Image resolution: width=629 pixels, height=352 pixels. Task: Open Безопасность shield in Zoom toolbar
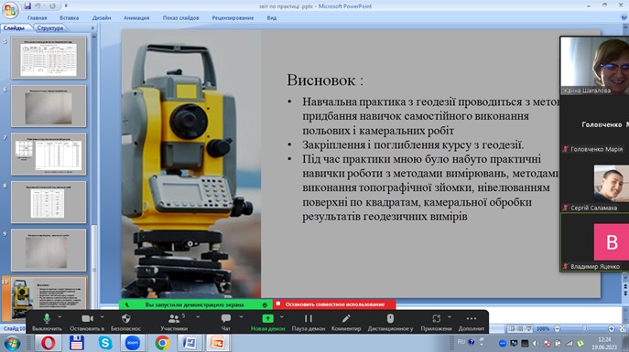[x=126, y=322]
